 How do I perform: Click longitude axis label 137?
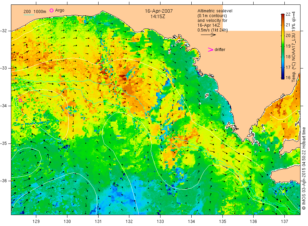point(284,222)
